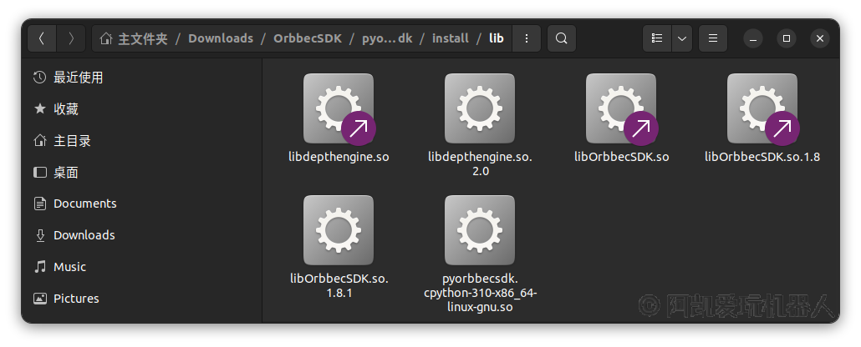Go to the pyo...dk breadcrumb folder

point(387,38)
